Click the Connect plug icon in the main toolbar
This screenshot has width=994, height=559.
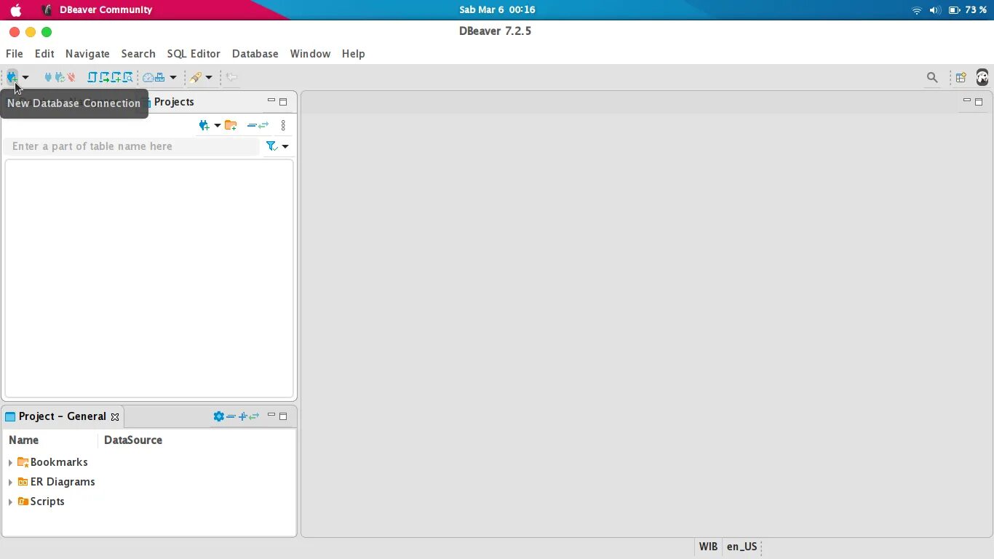[x=48, y=77]
